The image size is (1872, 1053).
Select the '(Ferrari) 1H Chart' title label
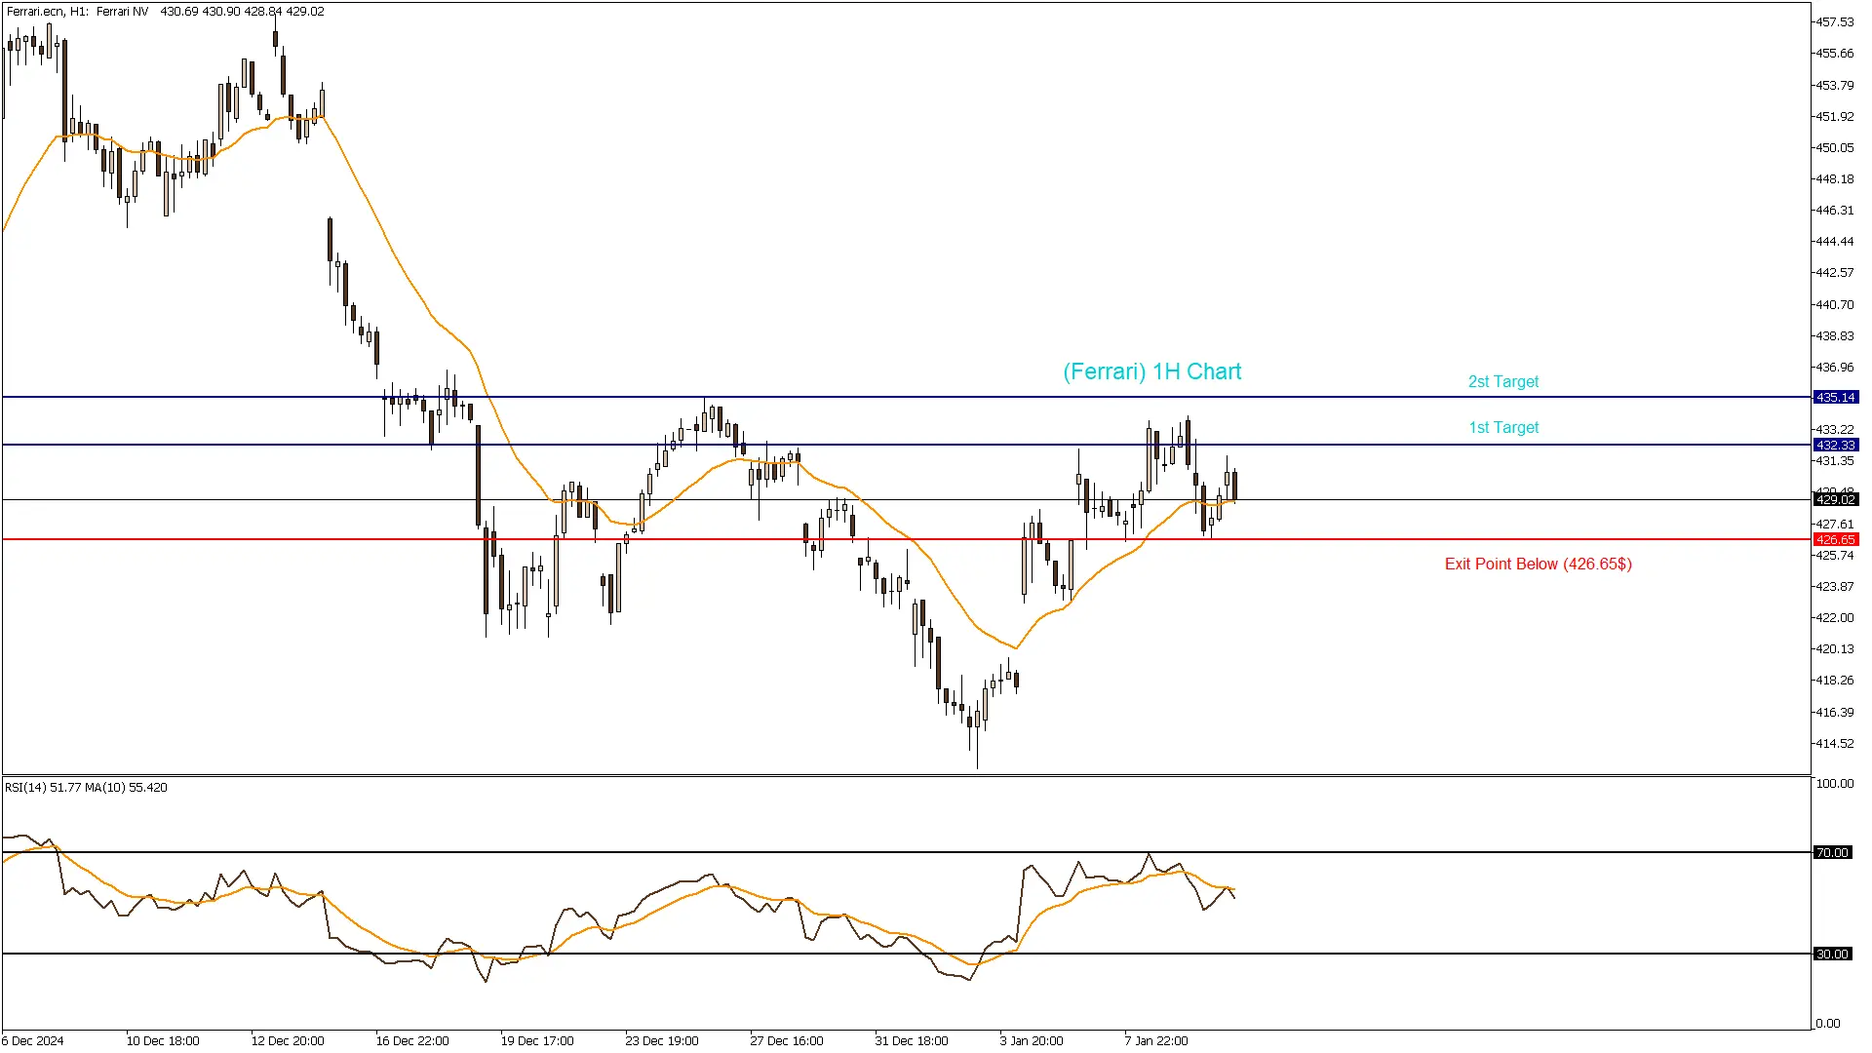[x=1151, y=371]
